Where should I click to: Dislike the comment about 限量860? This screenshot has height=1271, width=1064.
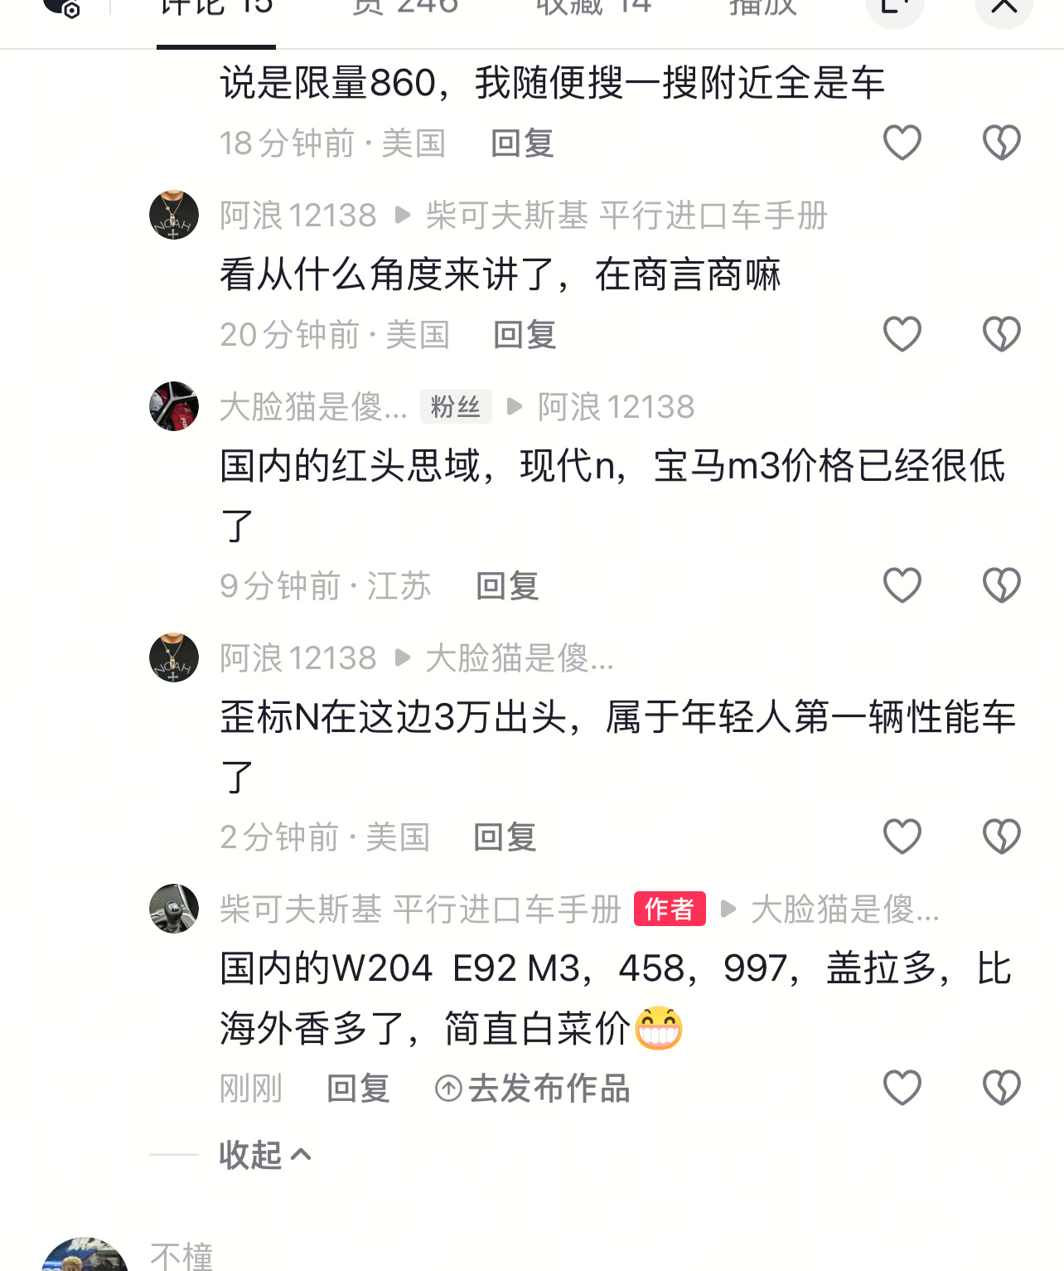(x=1001, y=143)
